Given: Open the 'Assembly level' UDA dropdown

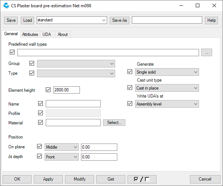Looking at the screenshot, I should click(x=167, y=104).
